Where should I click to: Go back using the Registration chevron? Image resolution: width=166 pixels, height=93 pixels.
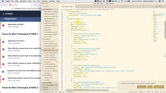point(3,19)
